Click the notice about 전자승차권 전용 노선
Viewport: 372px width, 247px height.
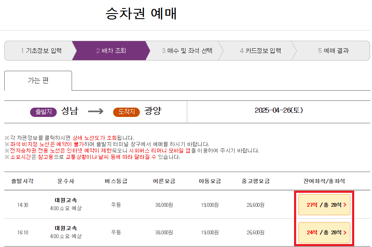132,151
